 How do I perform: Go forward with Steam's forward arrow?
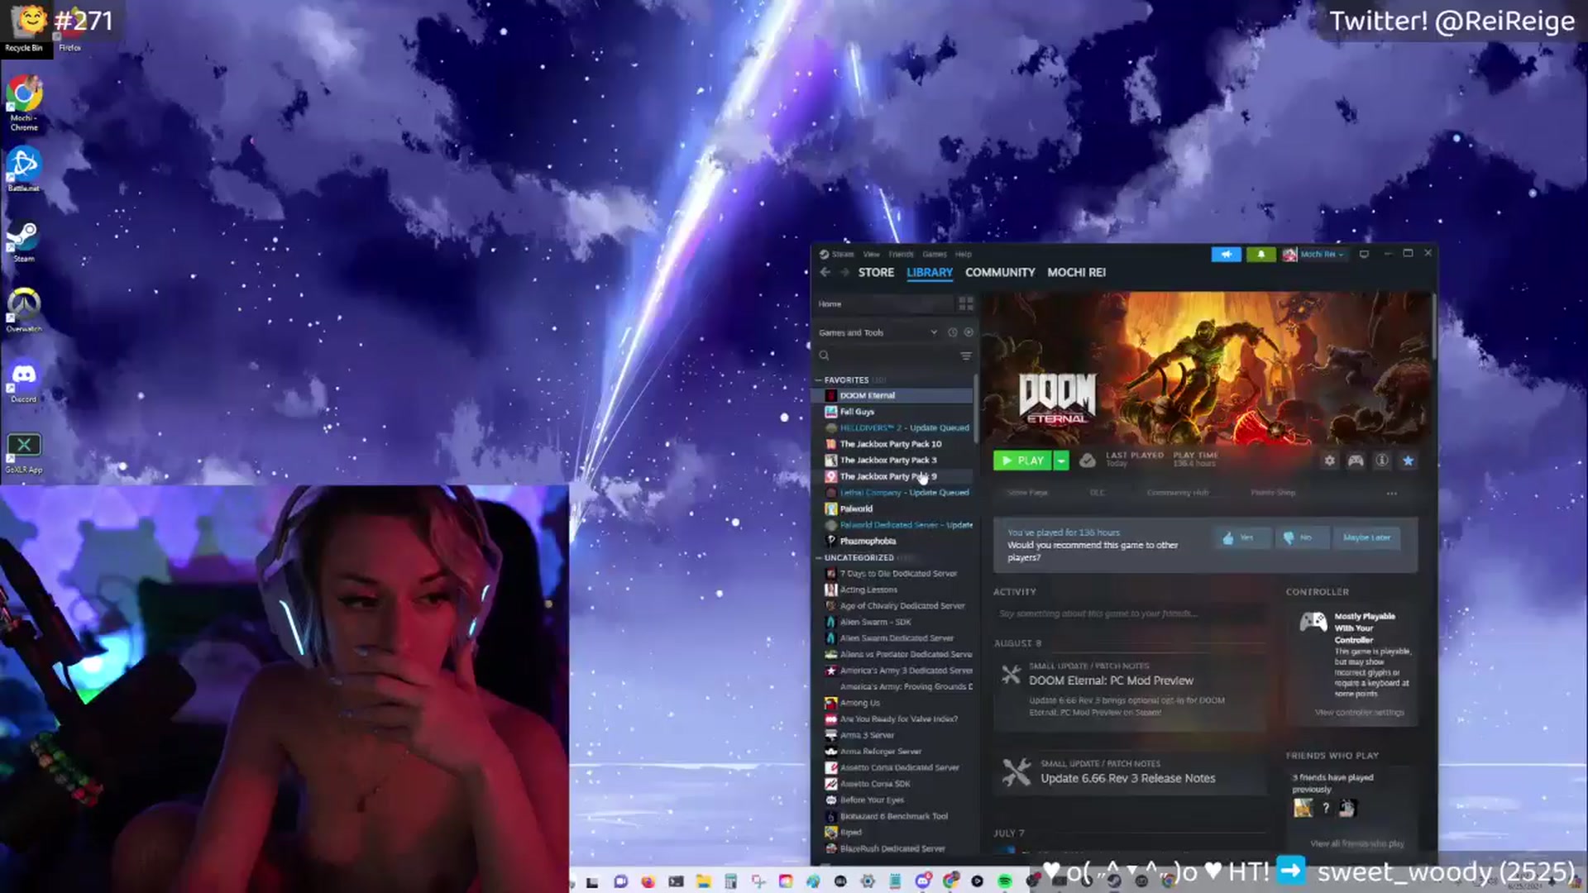(844, 272)
